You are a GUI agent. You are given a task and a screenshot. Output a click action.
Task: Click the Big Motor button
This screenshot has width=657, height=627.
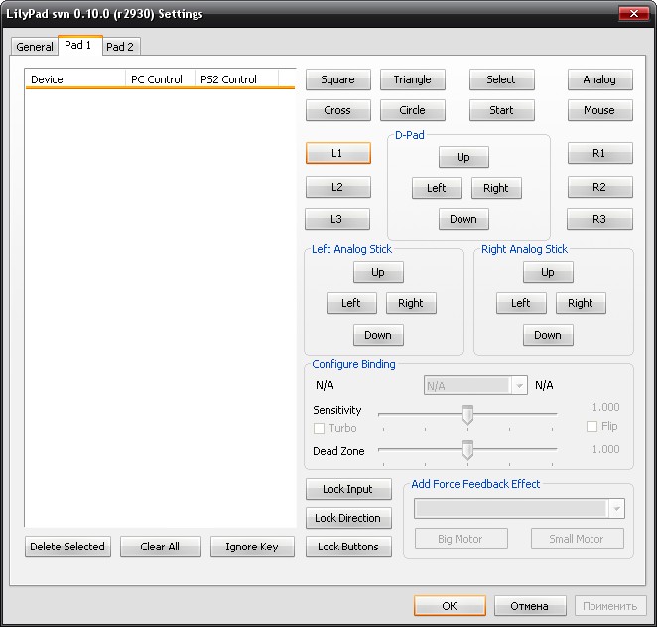point(460,539)
